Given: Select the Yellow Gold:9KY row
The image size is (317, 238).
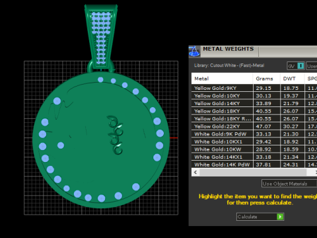Looking at the screenshot, I should click(254, 88).
